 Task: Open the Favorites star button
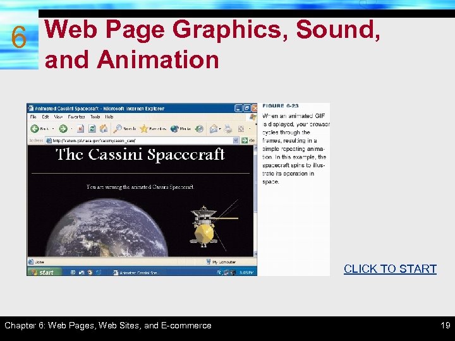[153, 128]
